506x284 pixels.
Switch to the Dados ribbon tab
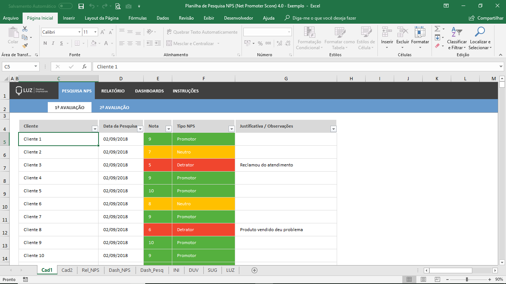[163, 18]
